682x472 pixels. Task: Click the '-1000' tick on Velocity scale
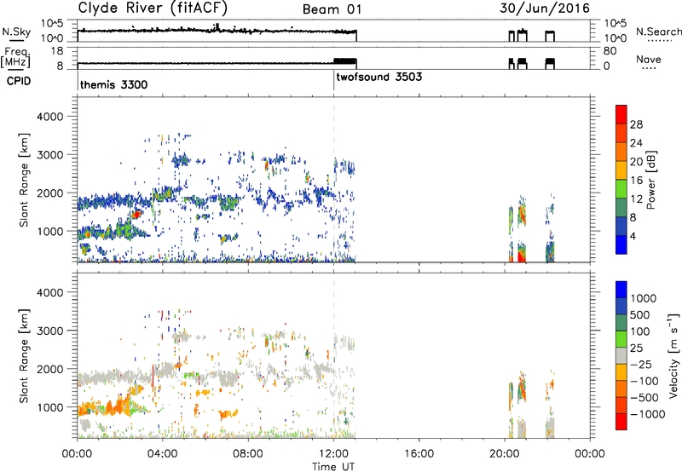[x=648, y=414]
